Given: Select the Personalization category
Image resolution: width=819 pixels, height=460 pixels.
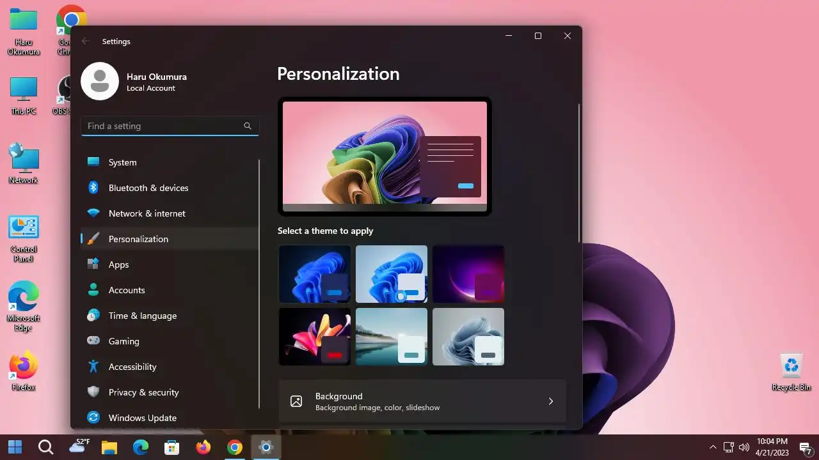Looking at the screenshot, I should 170,239.
